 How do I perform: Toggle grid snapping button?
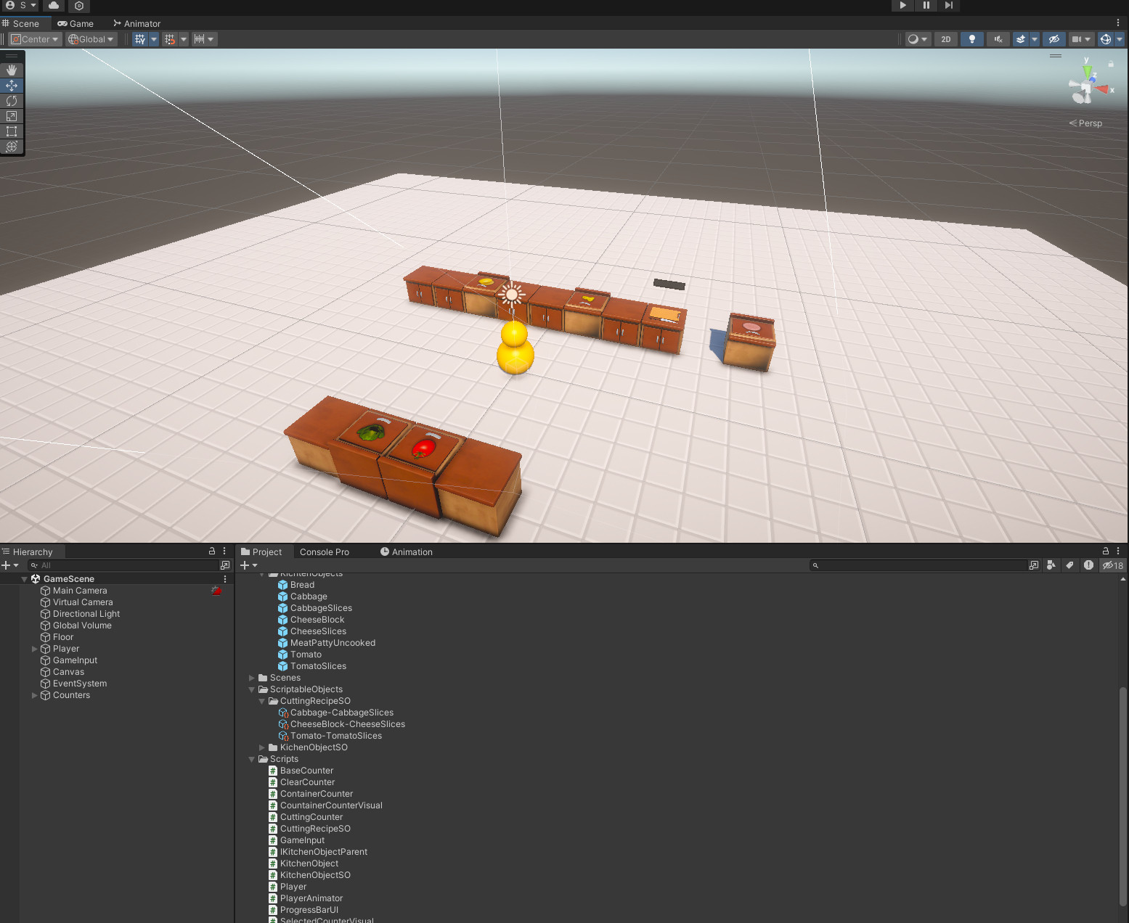170,39
